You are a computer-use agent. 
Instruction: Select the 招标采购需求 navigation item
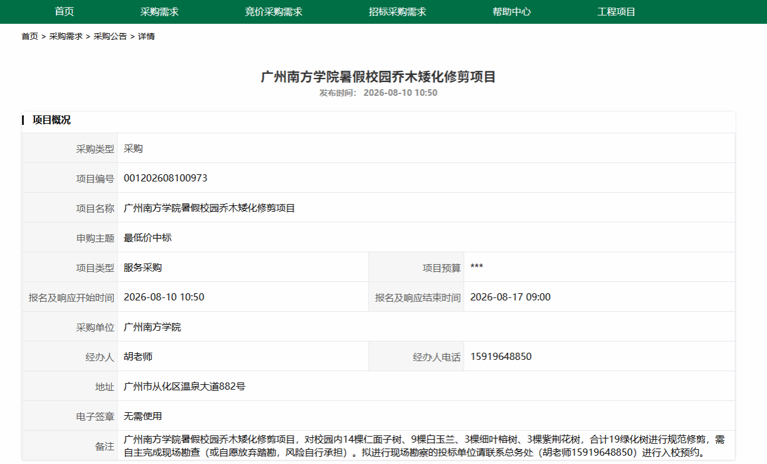pos(398,12)
